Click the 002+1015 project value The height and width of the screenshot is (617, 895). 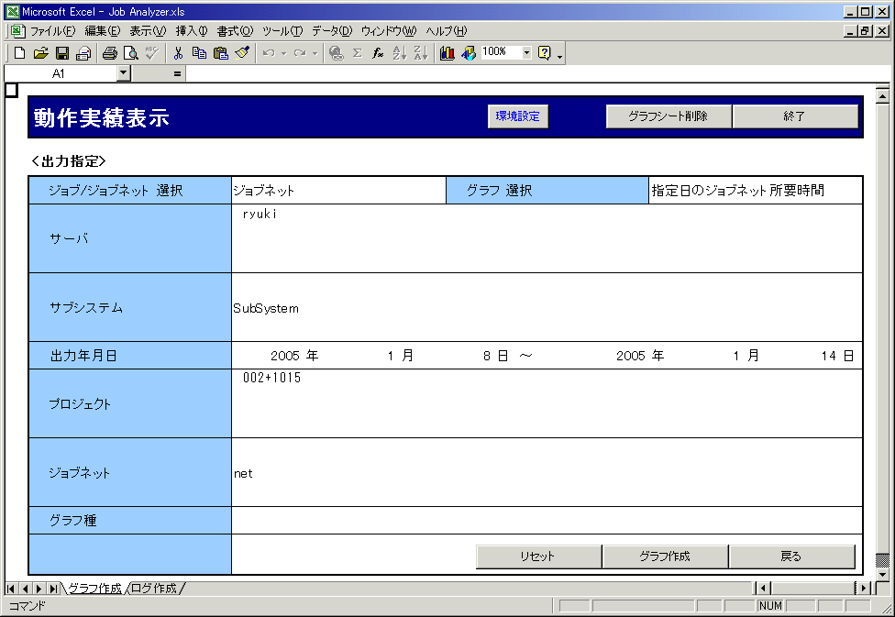[271, 378]
